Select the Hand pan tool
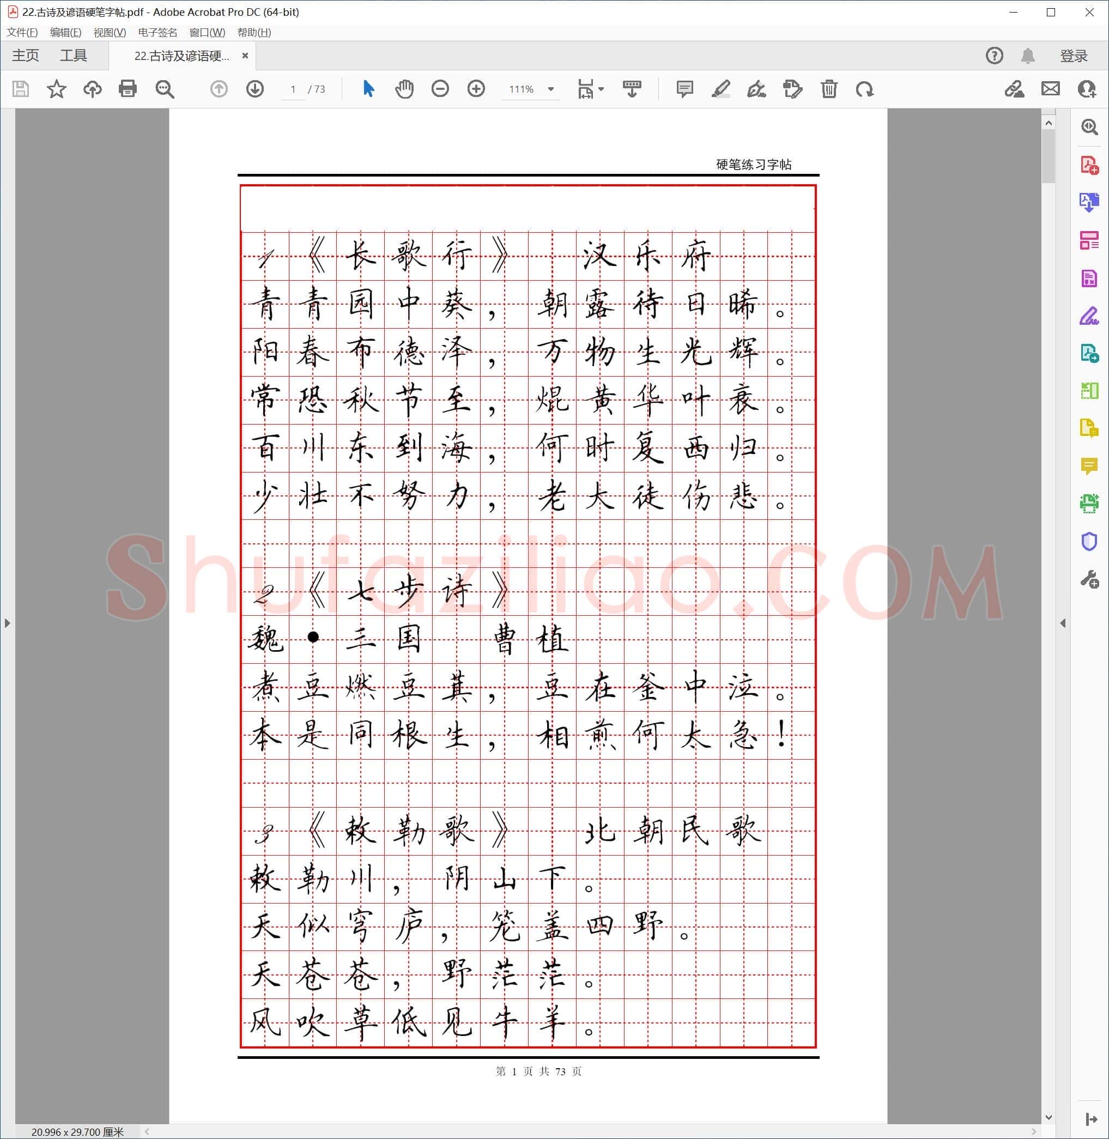The height and width of the screenshot is (1139, 1109). coord(404,89)
